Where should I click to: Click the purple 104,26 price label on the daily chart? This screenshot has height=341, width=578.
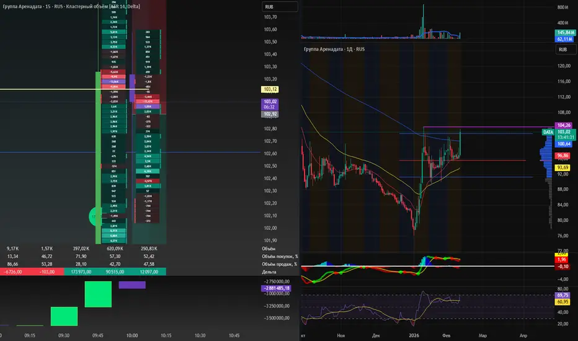tap(564, 125)
